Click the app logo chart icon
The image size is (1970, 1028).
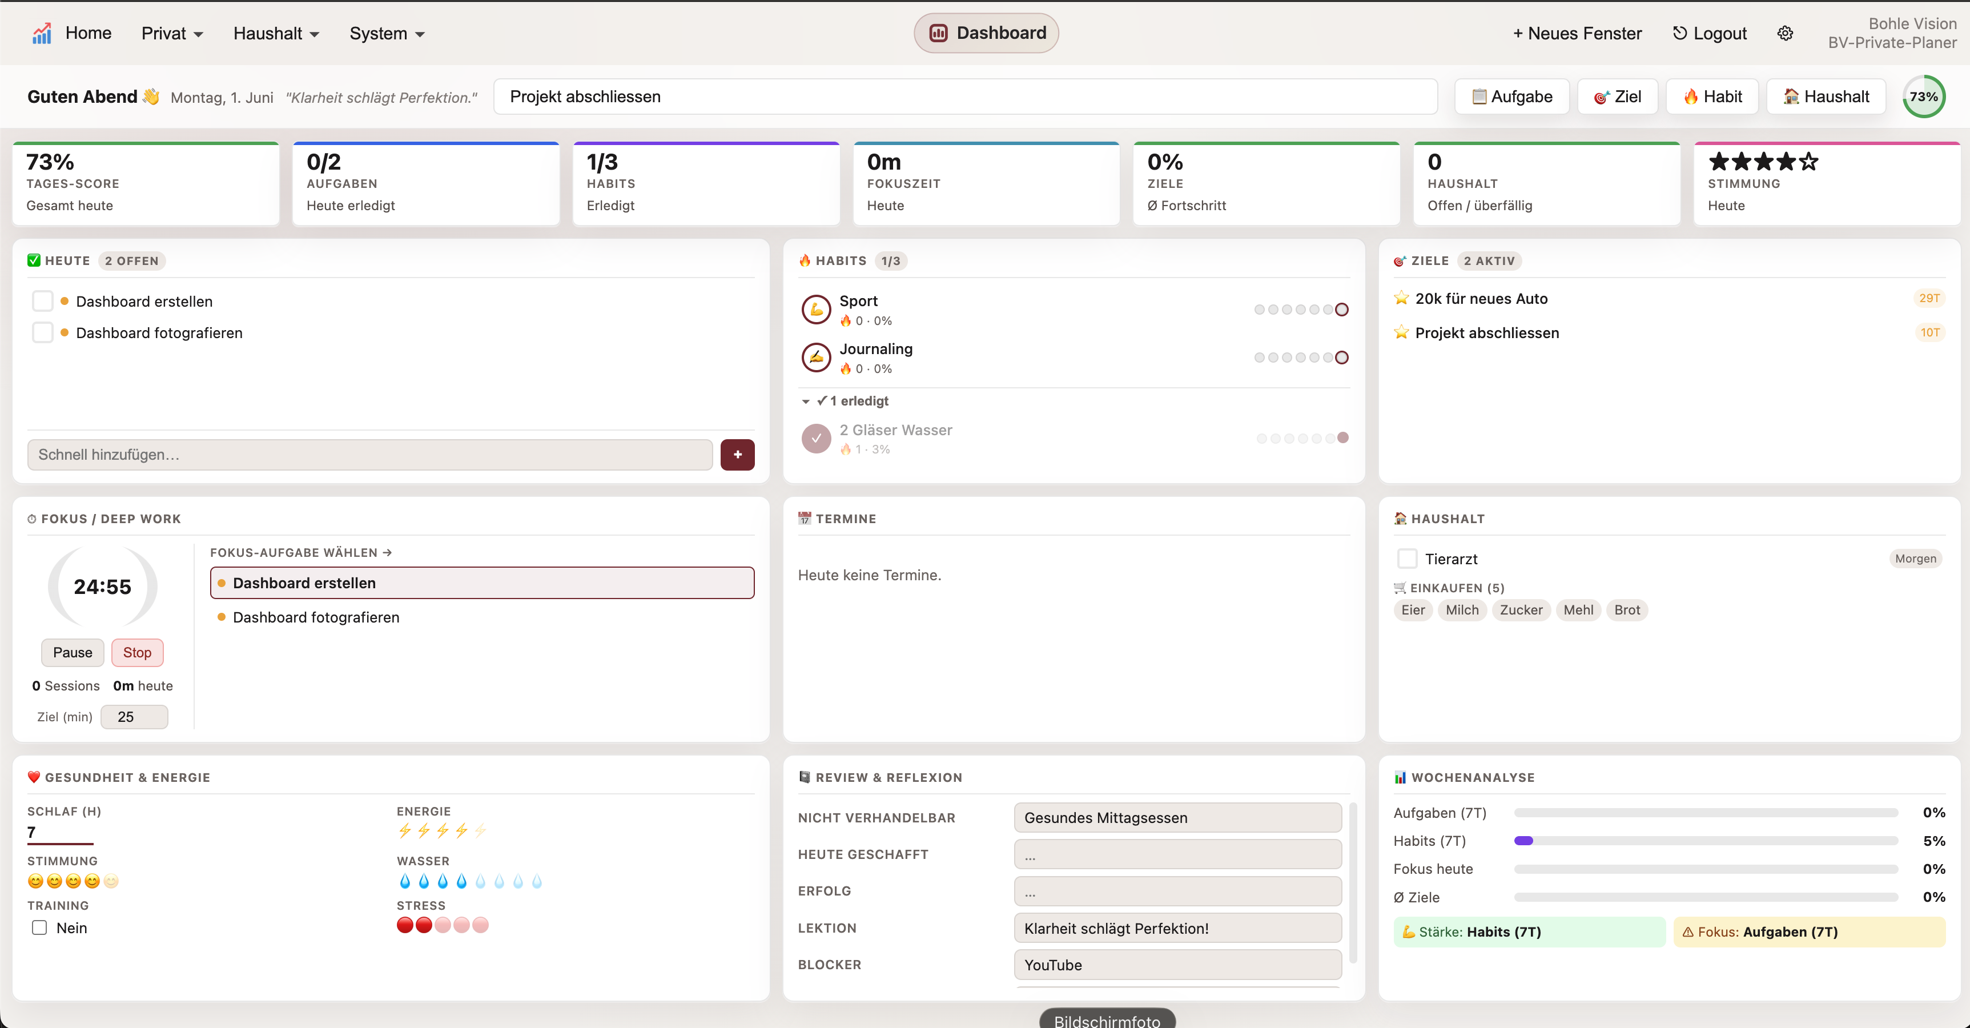42,33
